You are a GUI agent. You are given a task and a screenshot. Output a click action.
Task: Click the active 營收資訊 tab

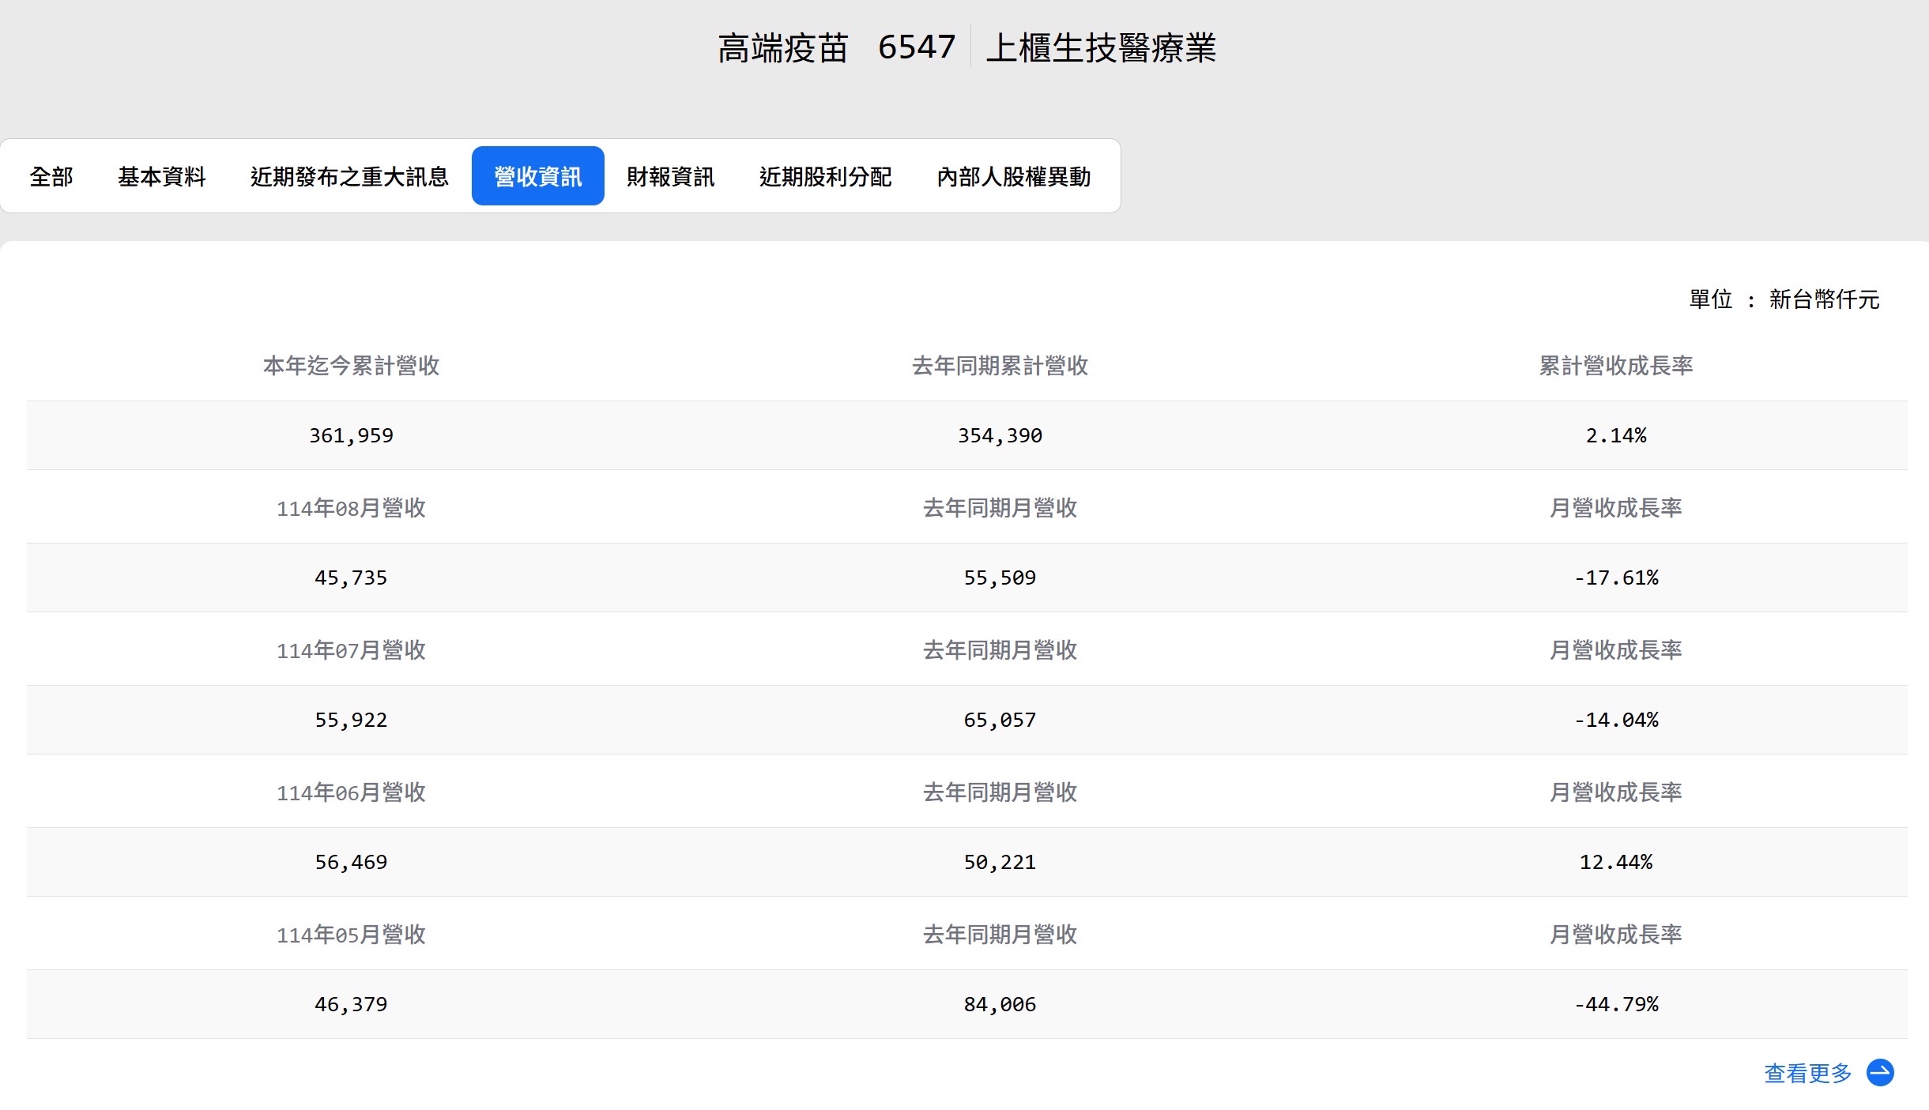tap(537, 176)
